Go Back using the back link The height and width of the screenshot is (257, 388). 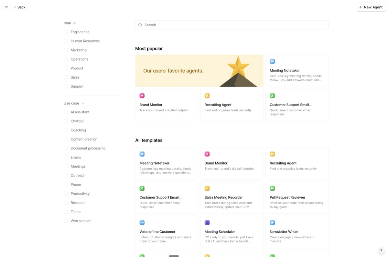(x=19, y=7)
